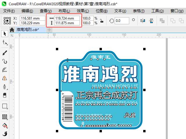The height and width of the screenshot is (139, 186).
Task: Click the object origin anchor grid
Action: pos(7,21)
